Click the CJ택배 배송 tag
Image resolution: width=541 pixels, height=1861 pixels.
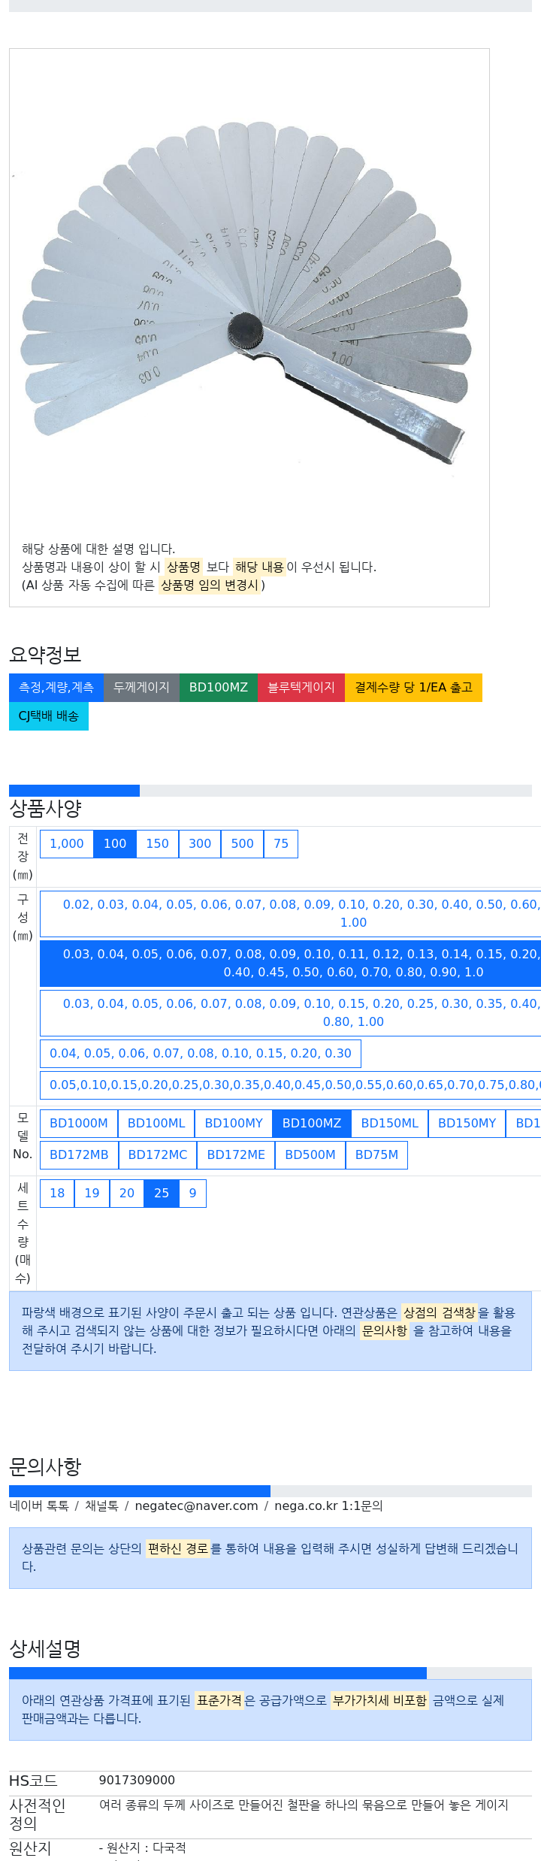tap(49, 716)
